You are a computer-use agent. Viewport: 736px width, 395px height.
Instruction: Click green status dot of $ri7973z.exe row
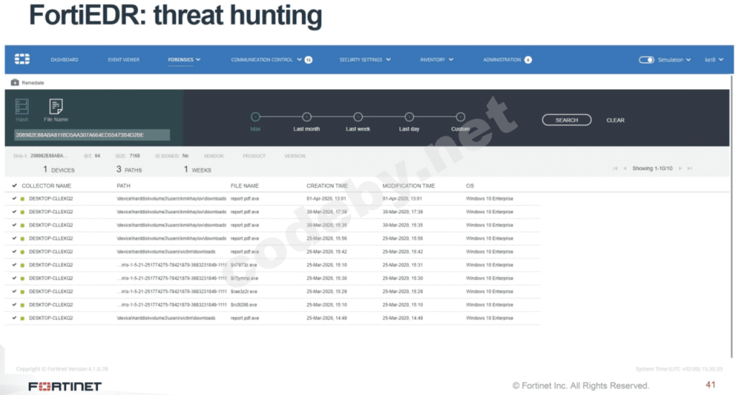(22, 265)
